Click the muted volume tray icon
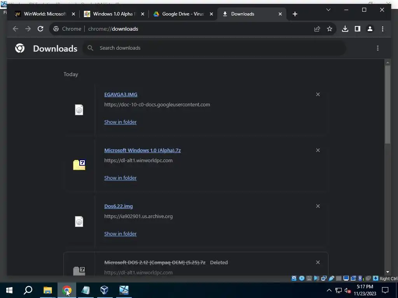This screenshot has width=398, height=298. [x=347, y=290]
